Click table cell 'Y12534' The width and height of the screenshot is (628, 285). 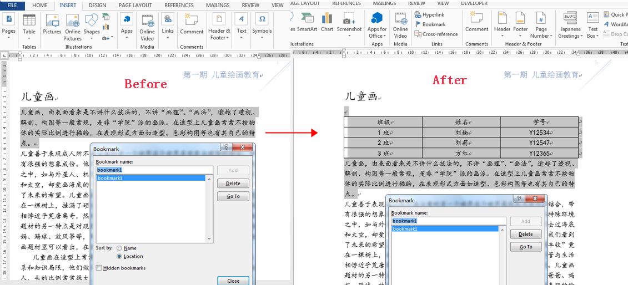[x=539, y=133]
